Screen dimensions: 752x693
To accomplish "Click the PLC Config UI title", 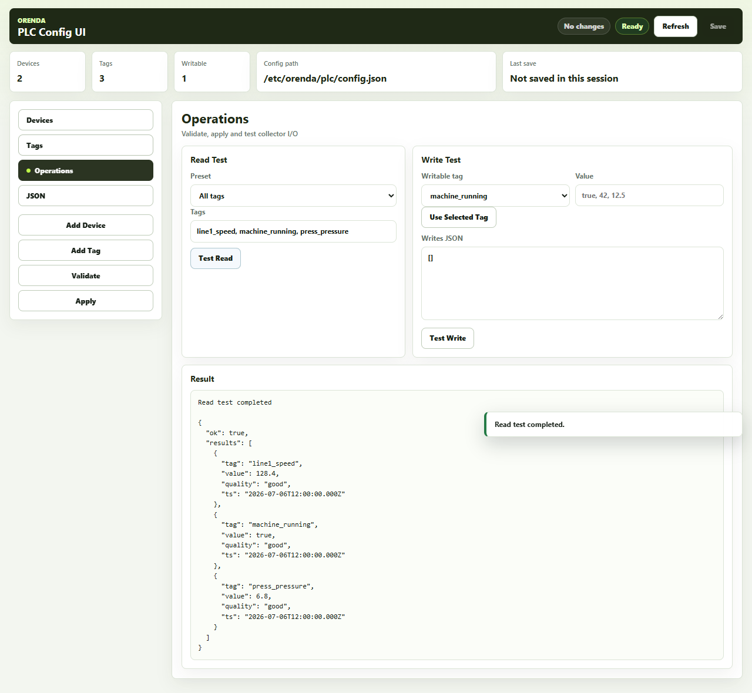I will click(52, 32).
